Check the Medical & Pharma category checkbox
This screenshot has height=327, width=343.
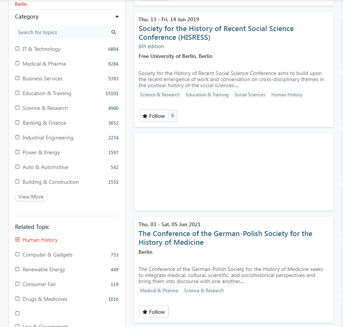(17, 63)
